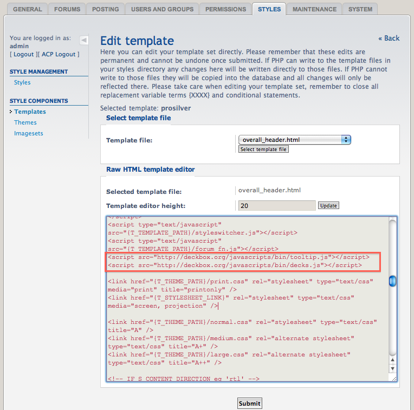Image resolution: width=414 pixels, height=410 pixels.
Task: Click the ACP Logout link
Action: [59, 54]
